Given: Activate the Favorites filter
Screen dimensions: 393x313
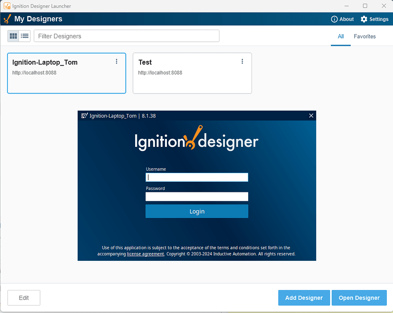Looking at the screenshot, I should coord(365,36).
